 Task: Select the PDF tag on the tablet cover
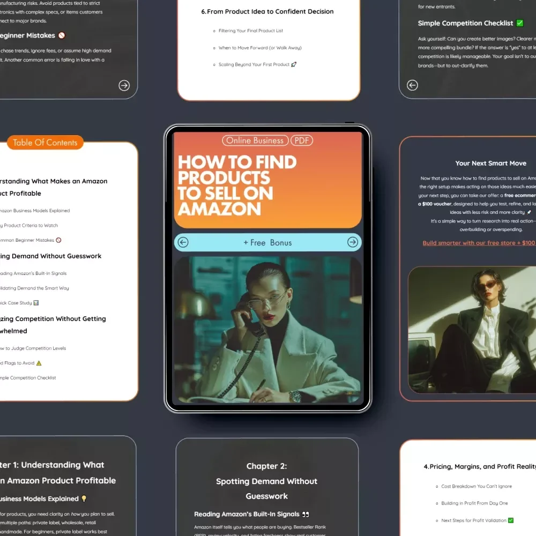[301, 140]
